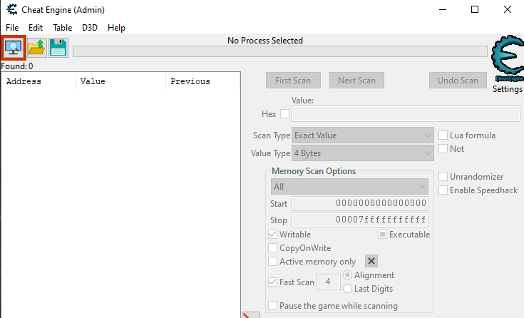Click the Previous column header

point(203,81)
